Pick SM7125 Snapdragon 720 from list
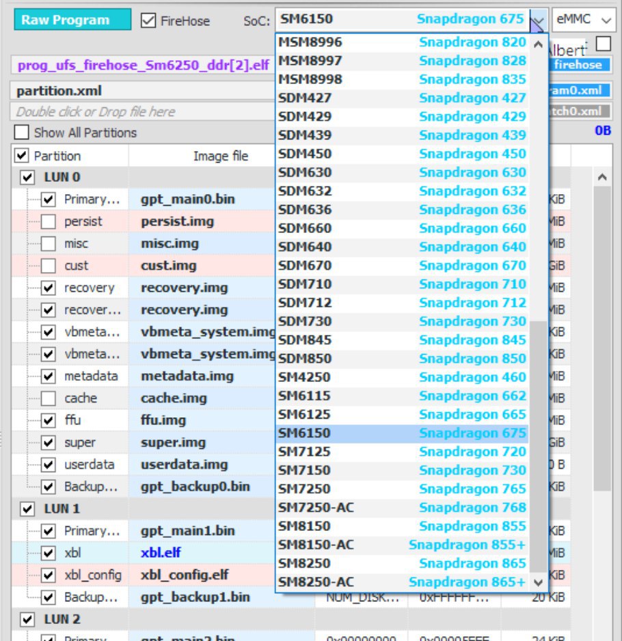 coord(402,452)
